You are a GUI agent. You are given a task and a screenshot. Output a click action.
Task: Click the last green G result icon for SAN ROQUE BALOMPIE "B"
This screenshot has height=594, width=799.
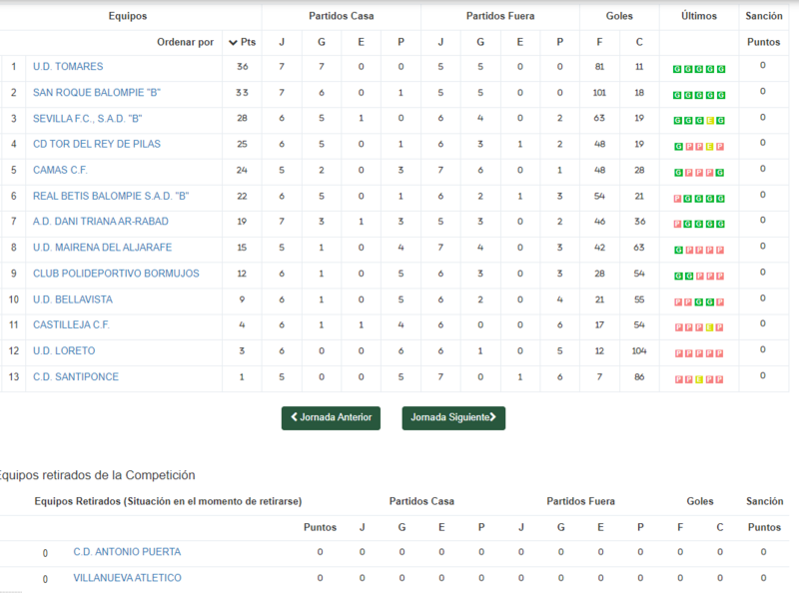721,95
